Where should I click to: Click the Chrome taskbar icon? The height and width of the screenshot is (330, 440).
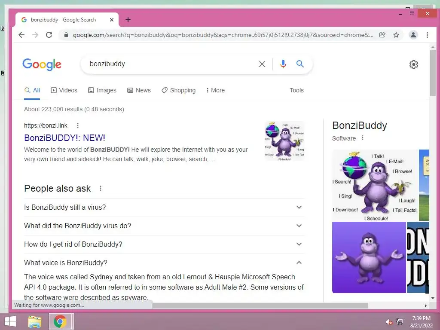point(60,321)
